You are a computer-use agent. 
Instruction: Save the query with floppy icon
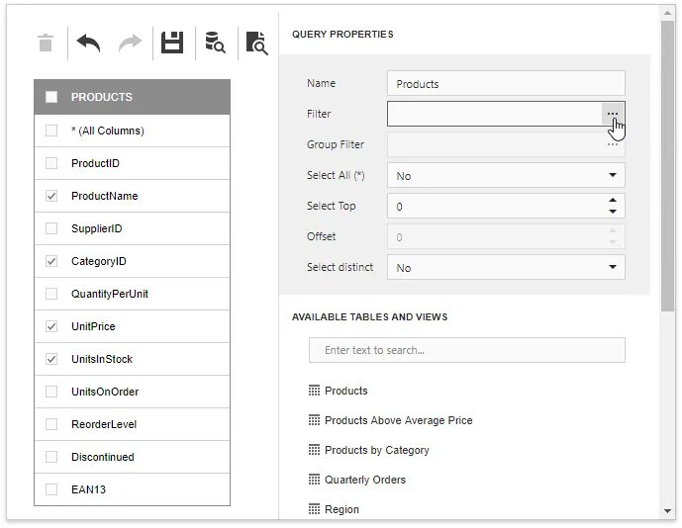click(x=173, y=43)
